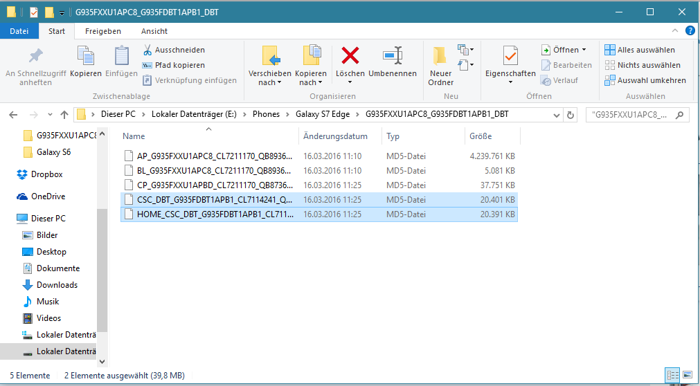This screenshot has width=700, height=386.
Task: Switch to details view toggle
Action: [672, 375]
